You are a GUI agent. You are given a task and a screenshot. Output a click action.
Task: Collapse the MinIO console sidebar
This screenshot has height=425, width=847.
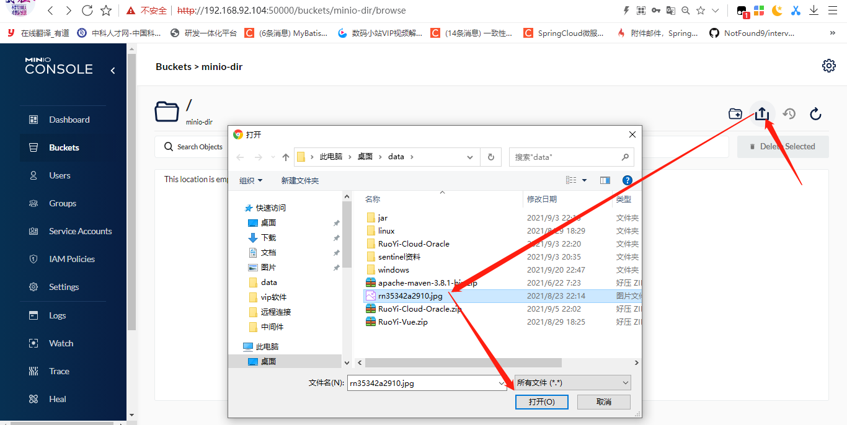coord(113,71)
